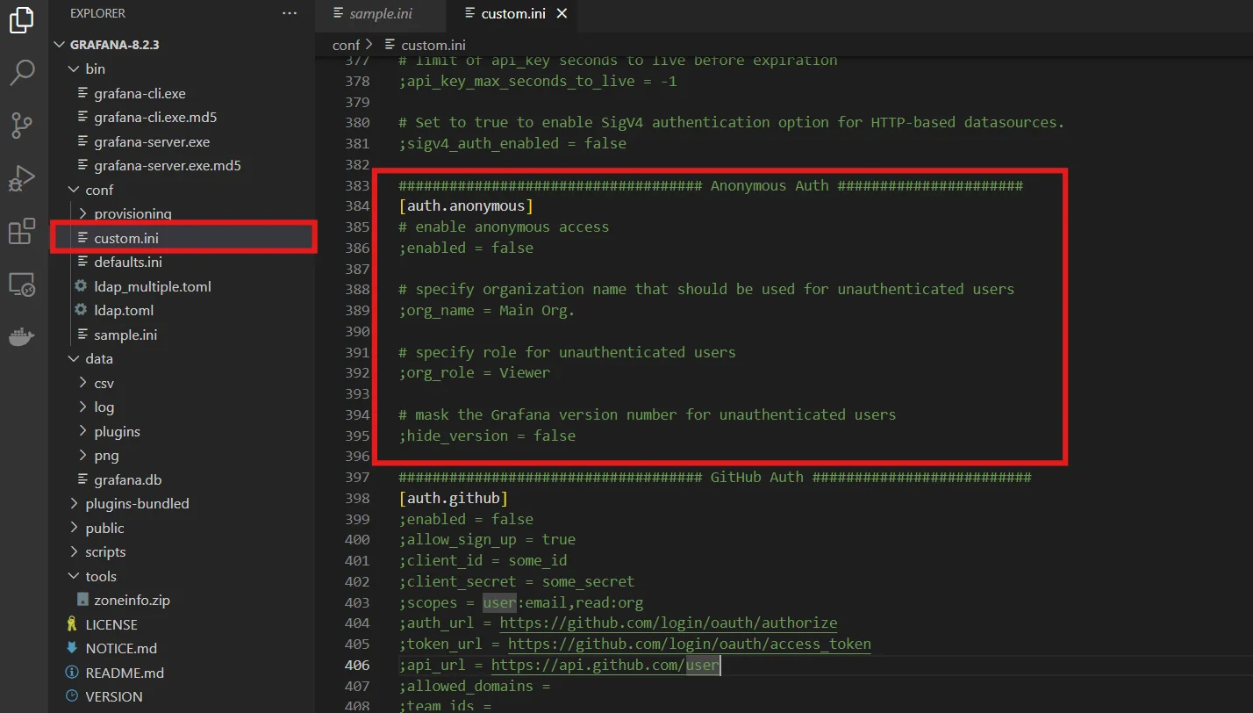Open grafana-server.exe.md5 file

coord(168,165)
